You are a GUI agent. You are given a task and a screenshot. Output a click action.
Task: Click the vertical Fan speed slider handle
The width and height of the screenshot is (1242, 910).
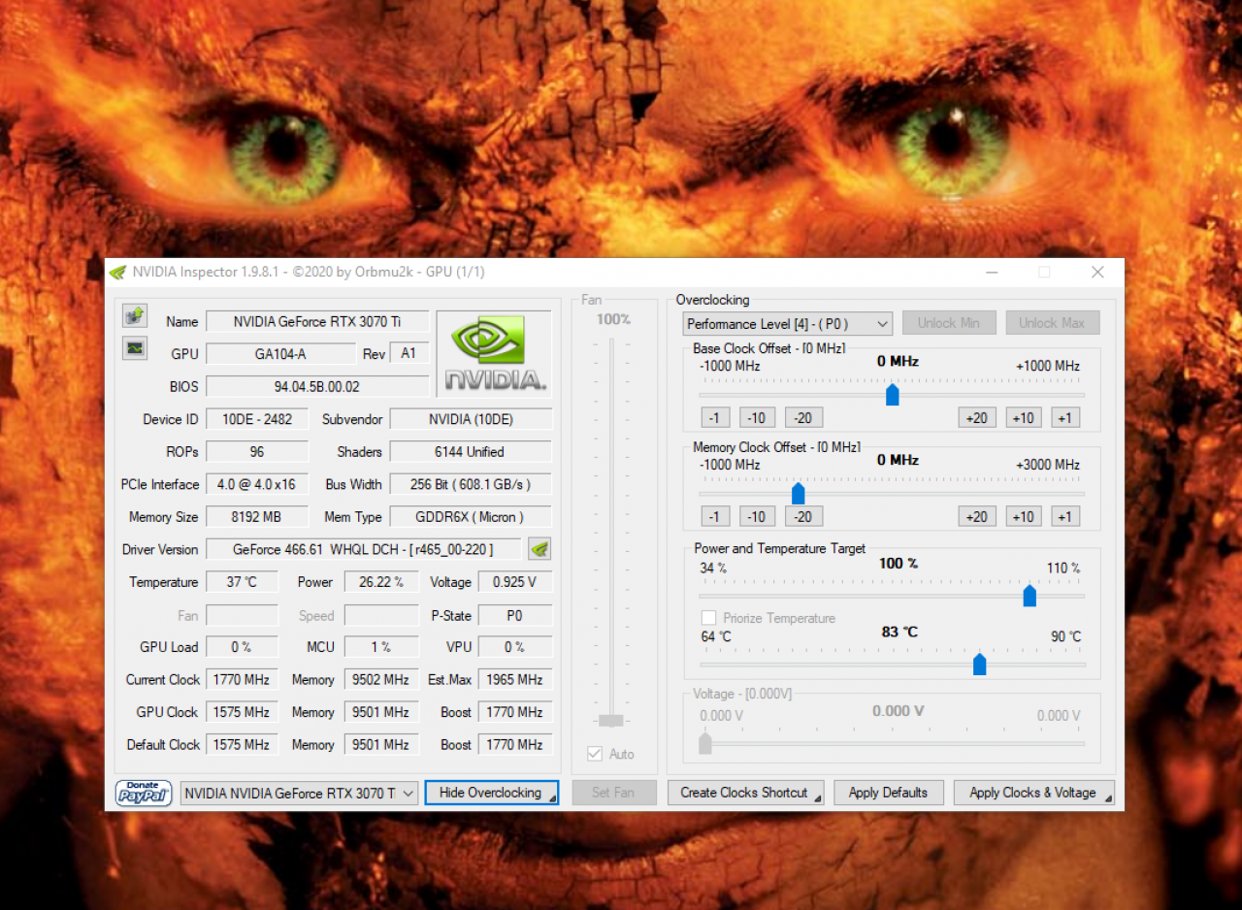[x=611, y=720]
